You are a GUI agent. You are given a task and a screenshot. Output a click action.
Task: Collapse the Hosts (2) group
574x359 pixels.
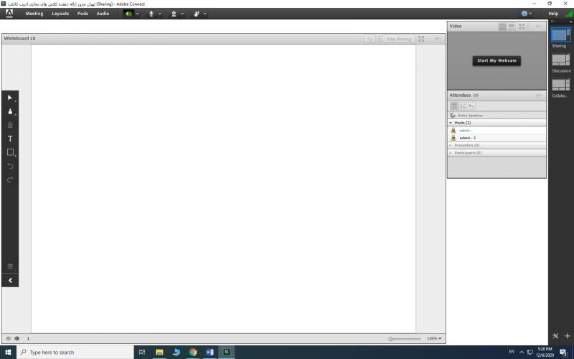pos(451,123)
